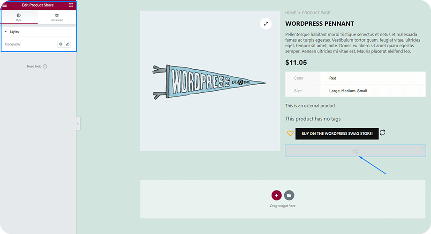Switch to the Advanced tab

coord(57,17)
